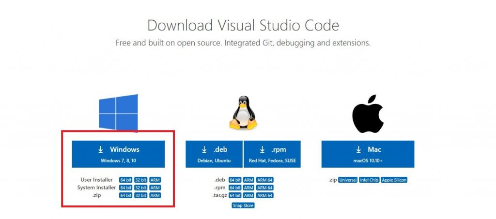Download the Mac .zip Intel Chip build
The image size is (496, 219).
tap(369, 180)
